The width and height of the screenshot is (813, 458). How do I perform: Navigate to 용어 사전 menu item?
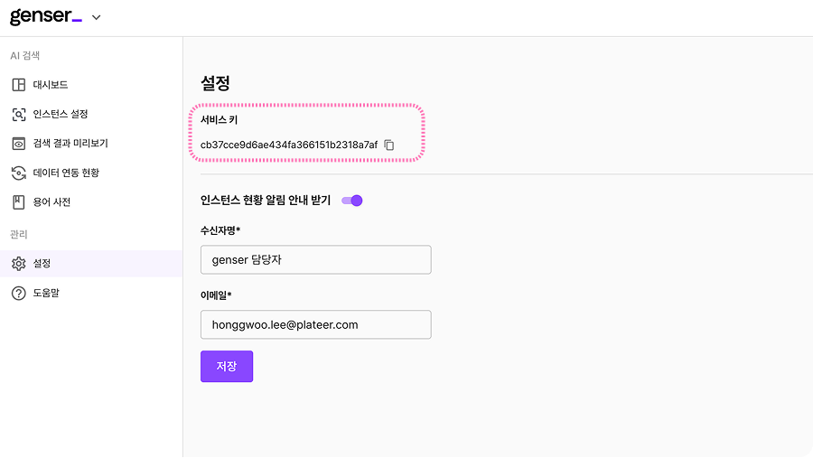[51, 202]
